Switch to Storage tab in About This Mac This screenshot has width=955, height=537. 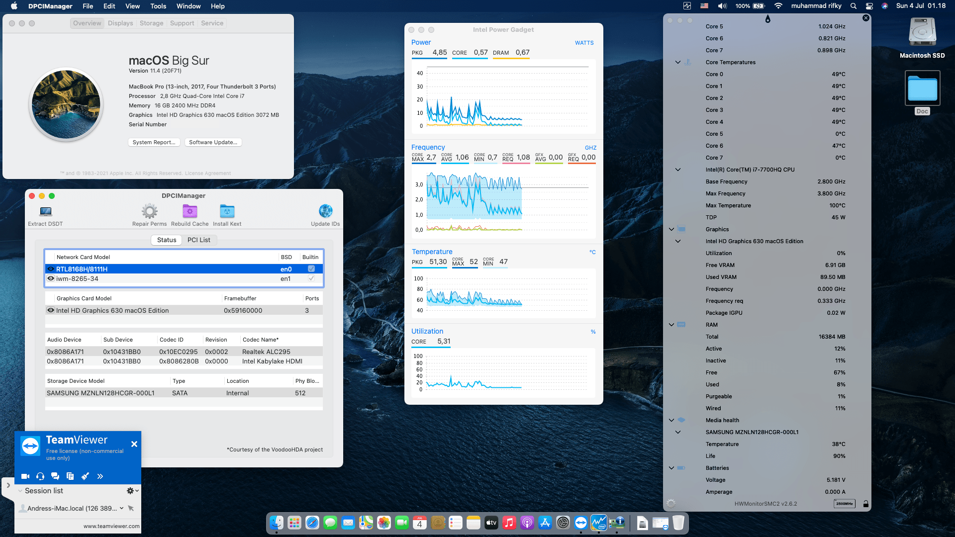(x=152, y=23)
